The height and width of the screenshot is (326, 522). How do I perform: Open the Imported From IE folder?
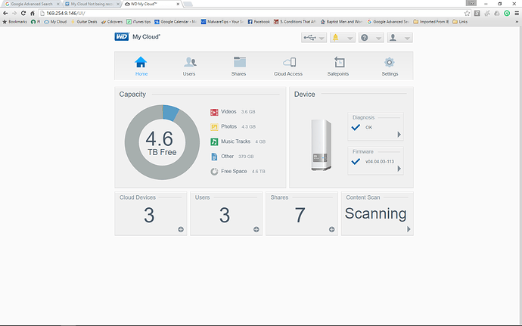pyautogui.click(x=431, y=22)
